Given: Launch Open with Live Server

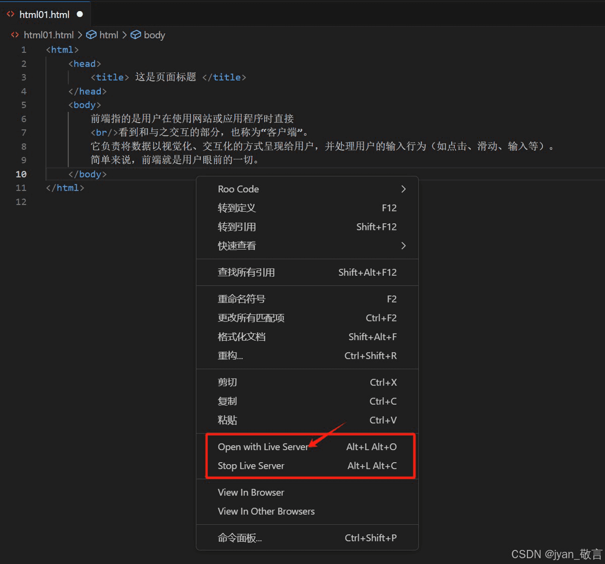Looking at the screenshot, I should pos(263,447).
